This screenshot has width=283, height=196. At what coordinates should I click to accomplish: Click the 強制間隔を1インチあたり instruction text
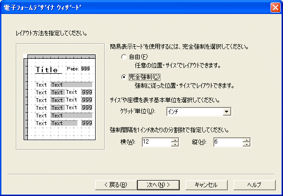(x=169, y=130)
